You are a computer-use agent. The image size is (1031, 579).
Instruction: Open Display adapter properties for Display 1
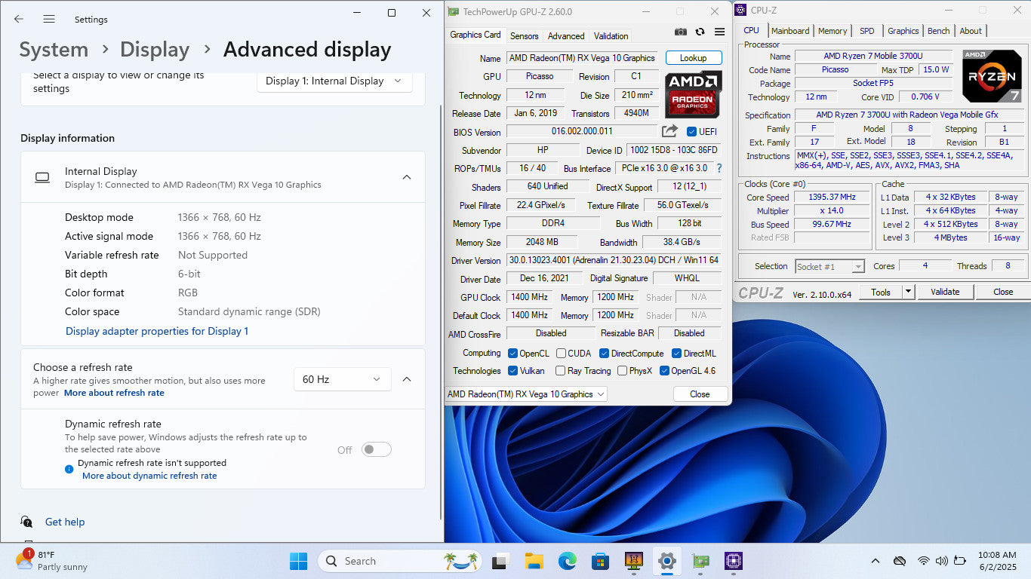point(157,331)
